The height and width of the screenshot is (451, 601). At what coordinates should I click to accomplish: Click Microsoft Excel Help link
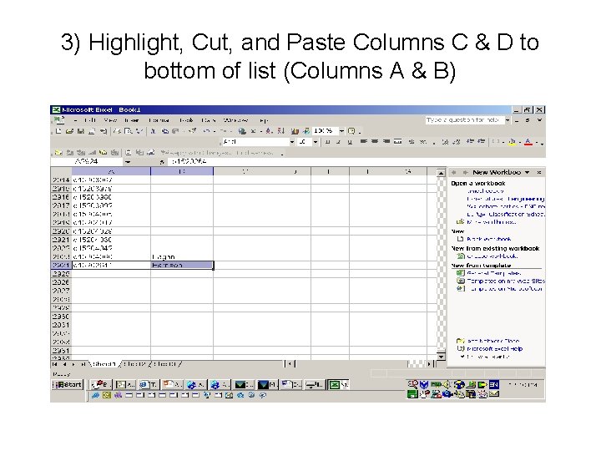click(494, 349)
